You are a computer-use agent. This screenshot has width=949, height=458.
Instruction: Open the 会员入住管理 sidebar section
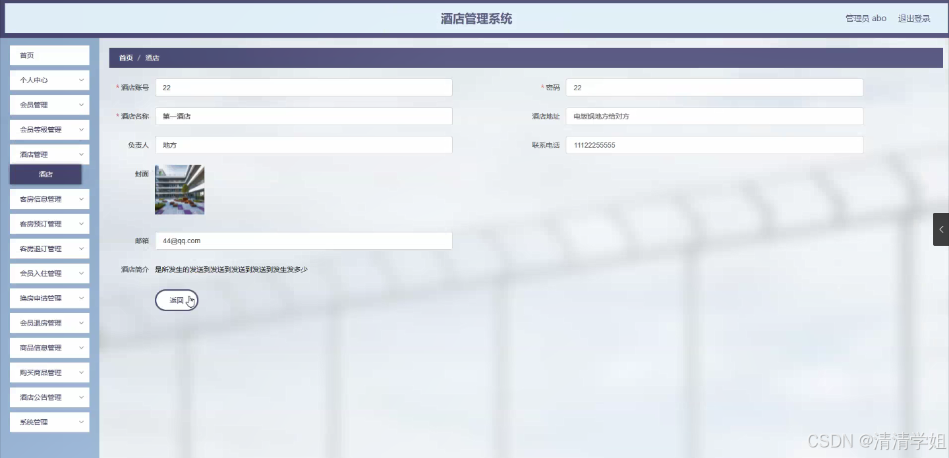click(x=49, y=273)
